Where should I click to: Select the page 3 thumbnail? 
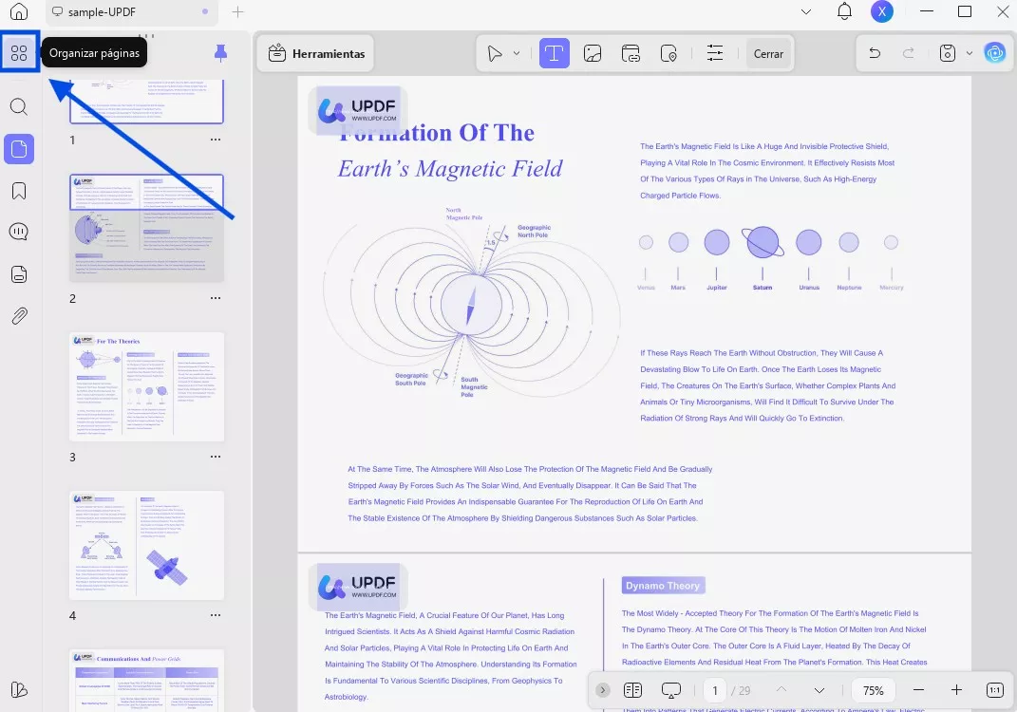[146, 386]
